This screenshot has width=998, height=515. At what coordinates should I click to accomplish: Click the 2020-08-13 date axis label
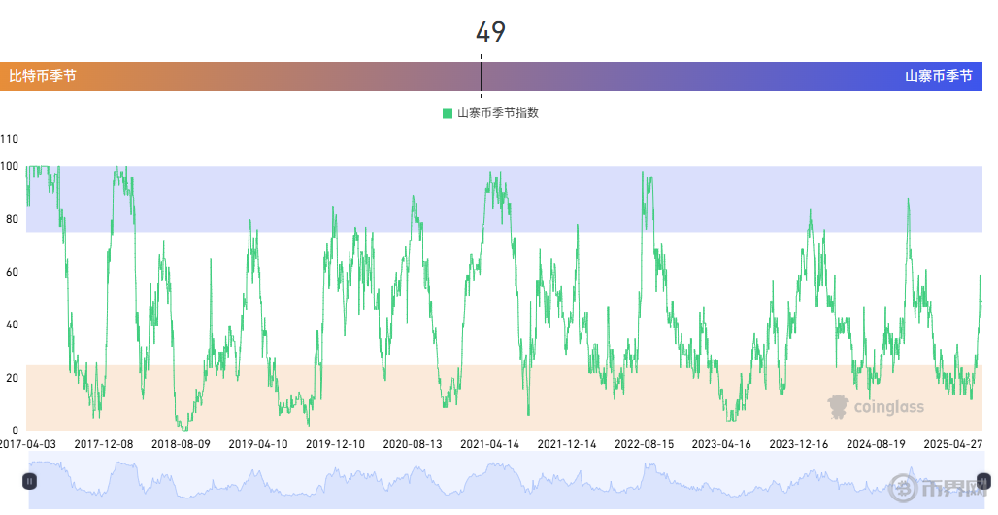tap(412, 444)
